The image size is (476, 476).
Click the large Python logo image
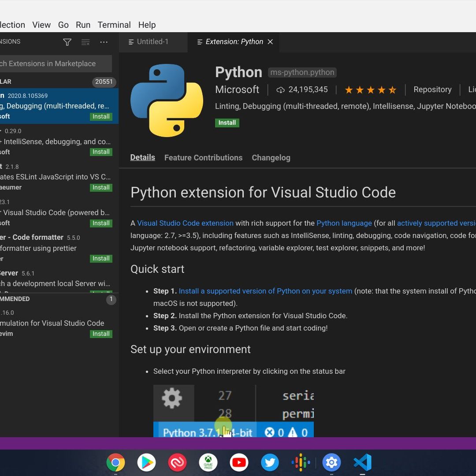[x=167, y=100]
